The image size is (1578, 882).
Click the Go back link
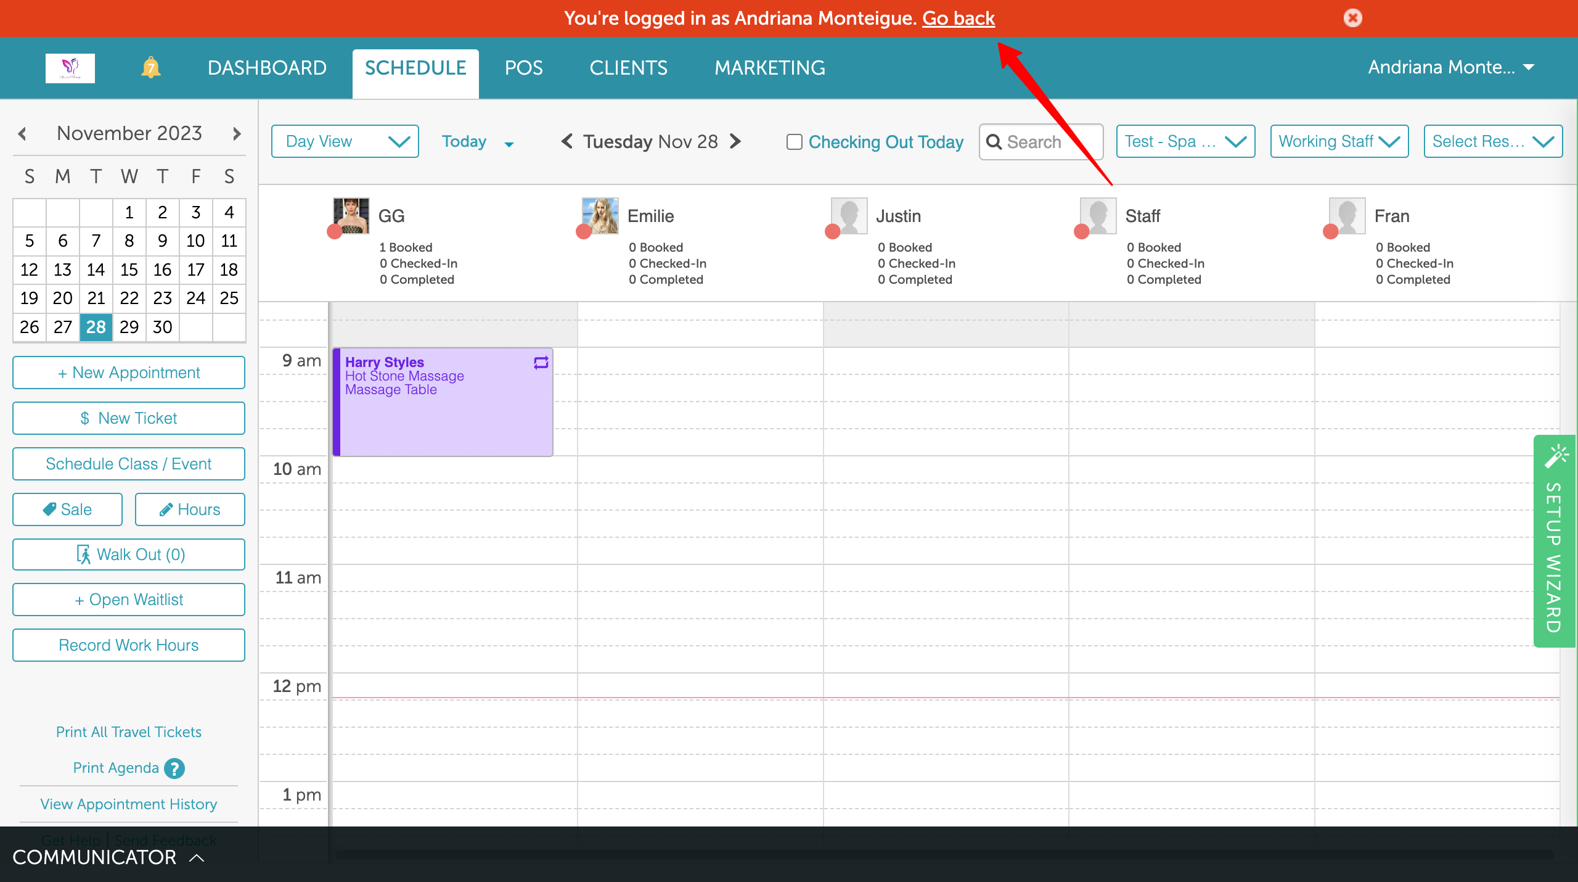click(x=958, y=19)
